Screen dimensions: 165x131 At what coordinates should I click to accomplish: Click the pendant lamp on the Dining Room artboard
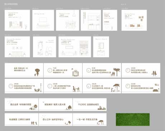pyautogui.click(x=74, y=14)
